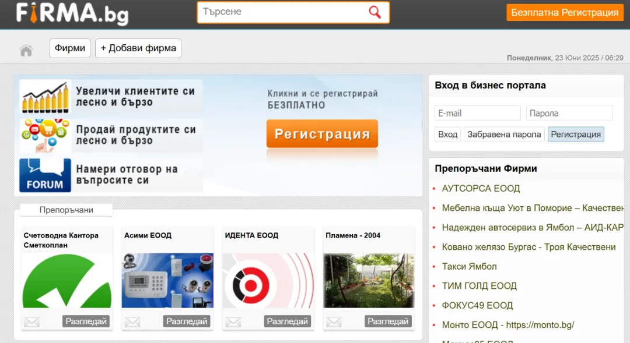Click Разгледай under Счетоводна Кантора Сметкоплан
630x343 pixels.
click(x=86, y=321)
